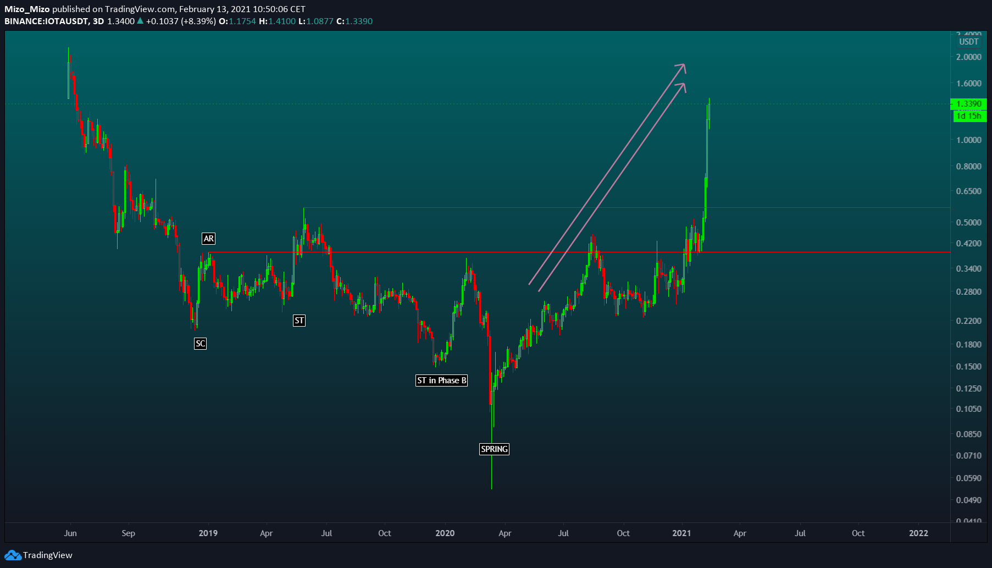This screenshot has height=568, width=992.
Task: Click the 0.1050 price axis label
Action: pyautogui.click(x=968, y=409)
